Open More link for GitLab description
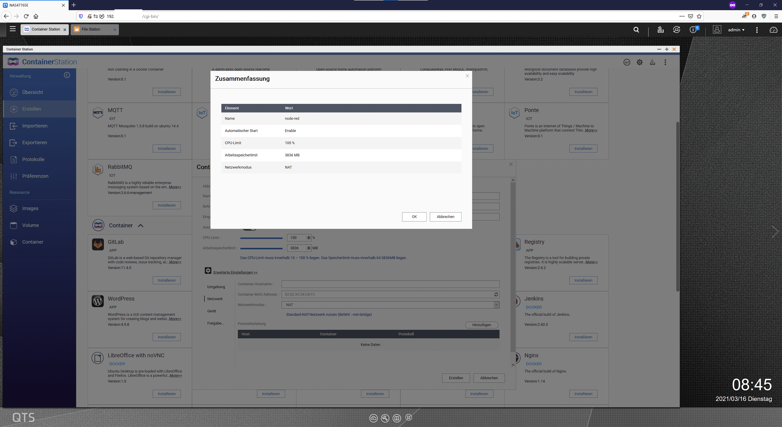Viewport: 782px width, 427px height. point(175,262)
